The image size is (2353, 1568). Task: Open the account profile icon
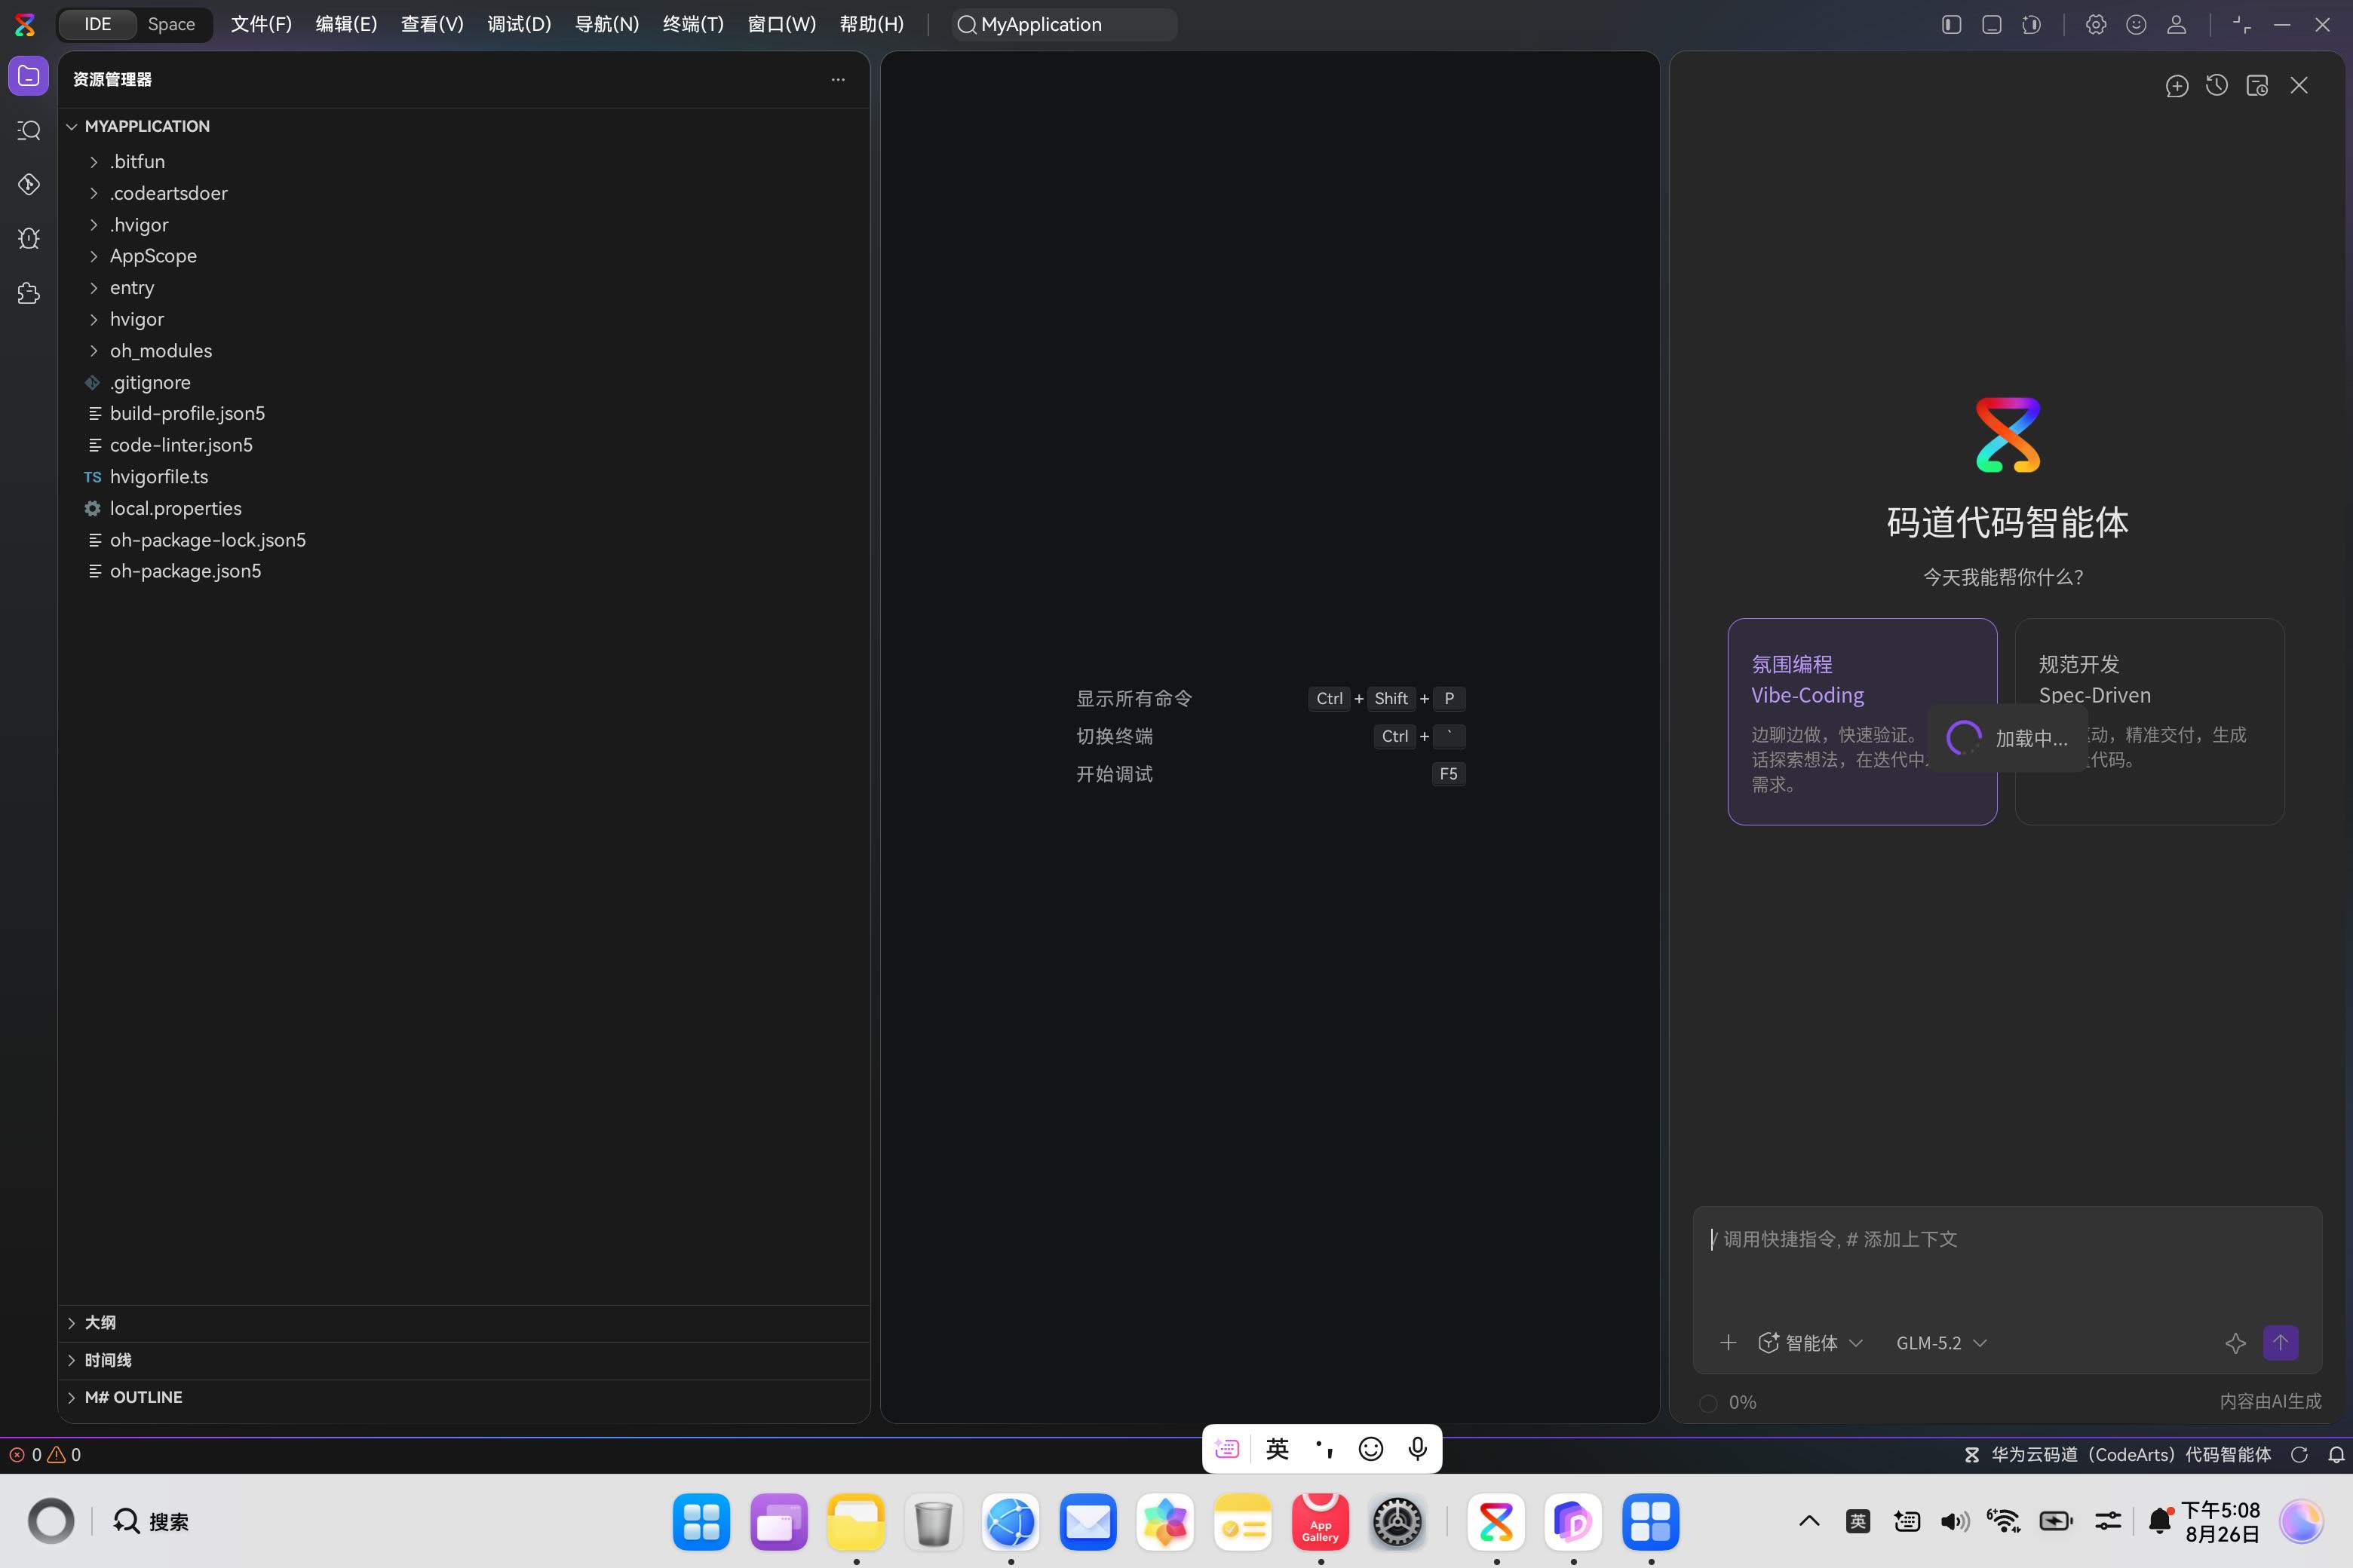pos(2176,25)
